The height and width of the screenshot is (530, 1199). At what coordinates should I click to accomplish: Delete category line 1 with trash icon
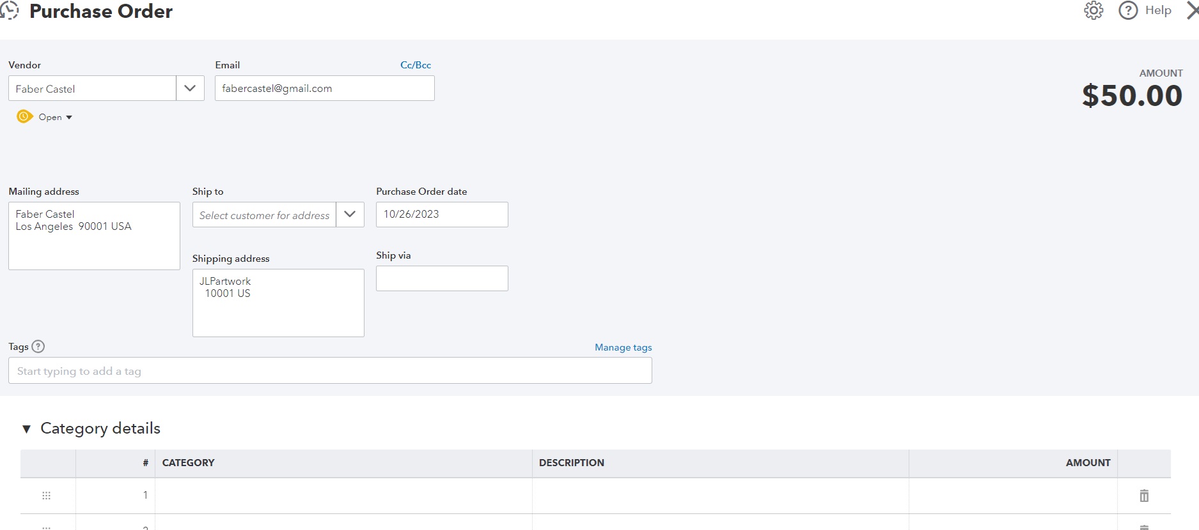point(1144,496)
